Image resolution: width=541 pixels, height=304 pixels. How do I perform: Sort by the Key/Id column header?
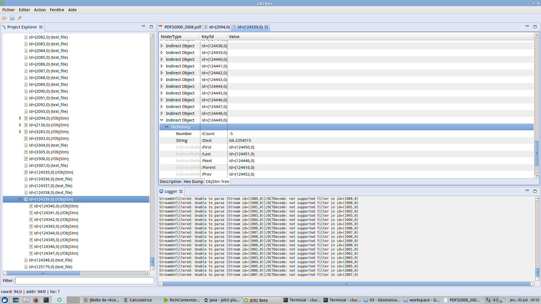(214, 37)
